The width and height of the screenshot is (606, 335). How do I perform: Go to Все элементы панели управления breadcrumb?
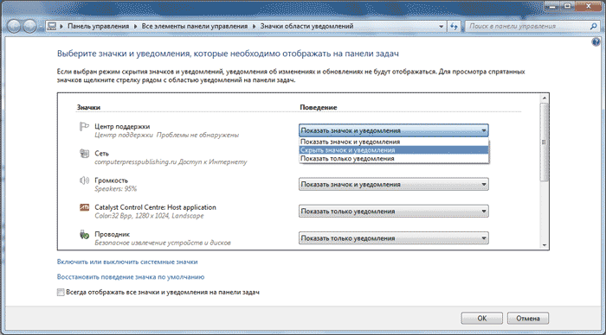coord(195,26)
